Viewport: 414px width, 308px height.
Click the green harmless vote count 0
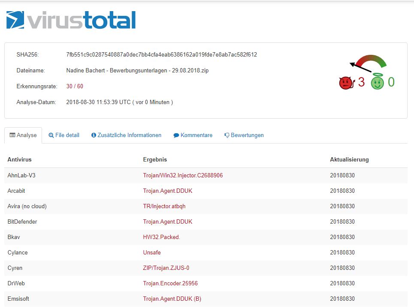(391, 82)
